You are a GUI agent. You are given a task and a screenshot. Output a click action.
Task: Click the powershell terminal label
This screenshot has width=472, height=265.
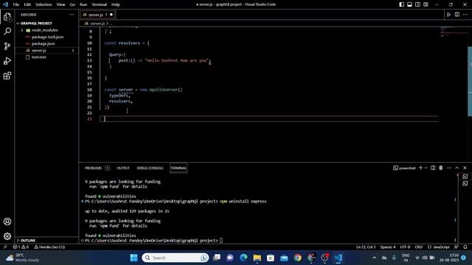pyautogui.click(x=404, y=168)
